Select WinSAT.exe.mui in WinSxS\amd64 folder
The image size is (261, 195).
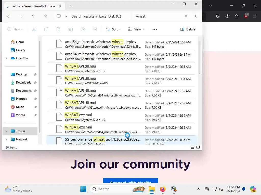pos(122,129)
